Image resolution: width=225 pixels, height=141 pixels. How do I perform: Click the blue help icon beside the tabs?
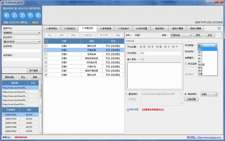click(219, 28)
